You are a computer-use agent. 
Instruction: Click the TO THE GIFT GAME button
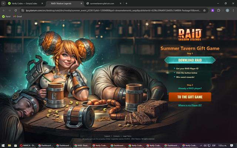click(x=190, y=97)
